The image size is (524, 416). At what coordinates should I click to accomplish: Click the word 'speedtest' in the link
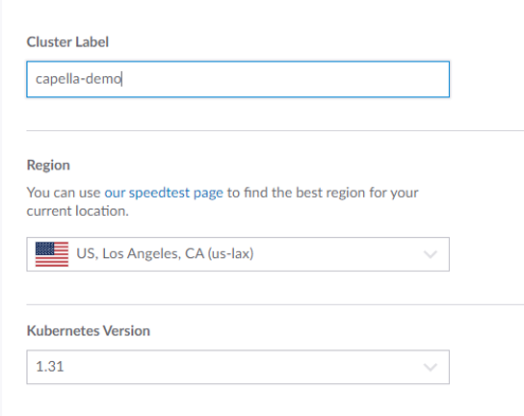(x=159, y=193)
